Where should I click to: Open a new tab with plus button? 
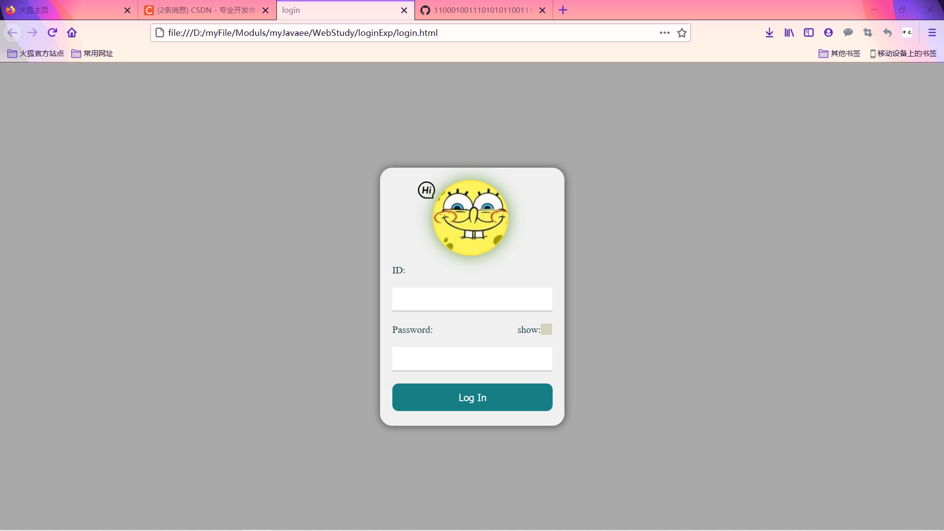click(563, 10)
